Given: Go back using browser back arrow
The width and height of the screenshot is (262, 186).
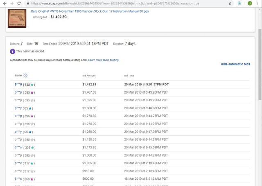Looking at the screenshot, I should click(x=5, y=3).
